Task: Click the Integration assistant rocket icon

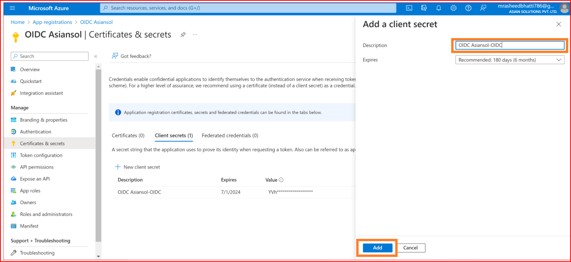Action: 13,93
